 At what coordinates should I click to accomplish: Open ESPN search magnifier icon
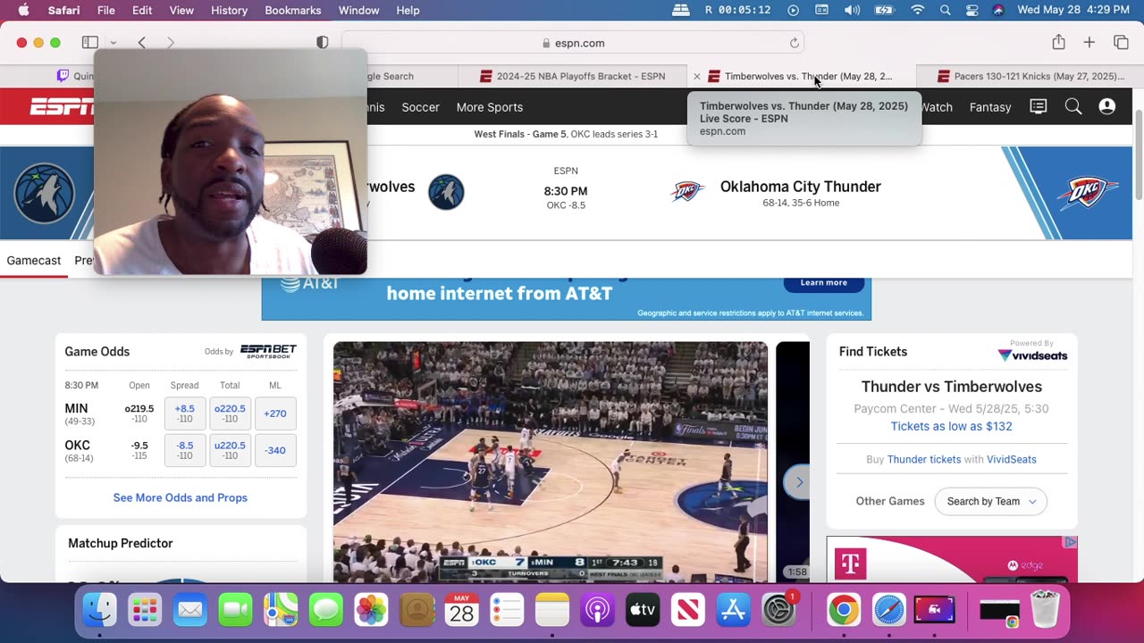coord(1073,107)
